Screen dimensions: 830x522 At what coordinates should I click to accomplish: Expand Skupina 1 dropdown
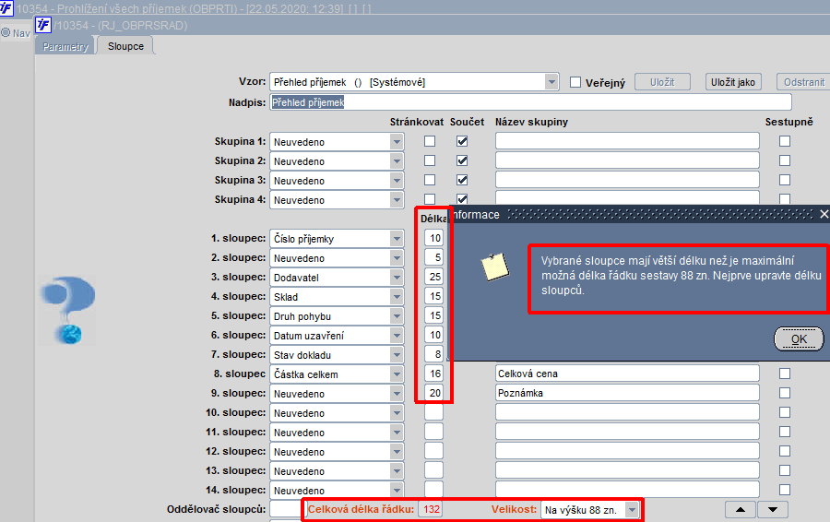397,142
